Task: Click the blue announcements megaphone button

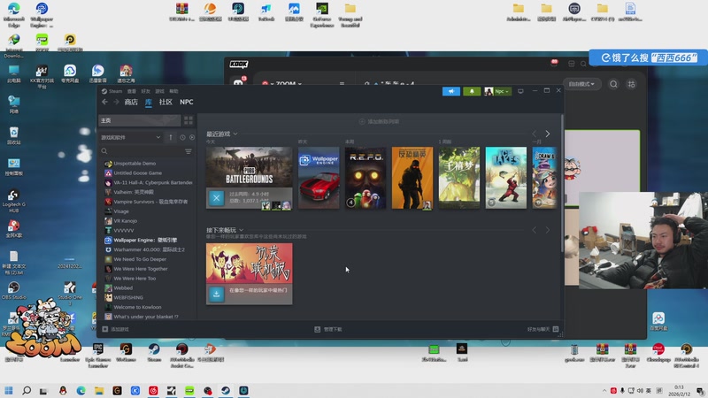Action: [x=451, y=91]
